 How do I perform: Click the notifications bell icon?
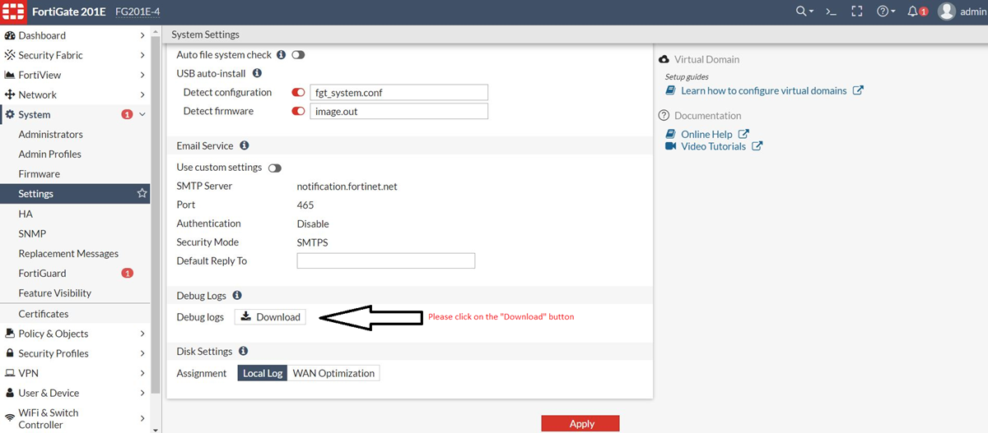point(914,12)
